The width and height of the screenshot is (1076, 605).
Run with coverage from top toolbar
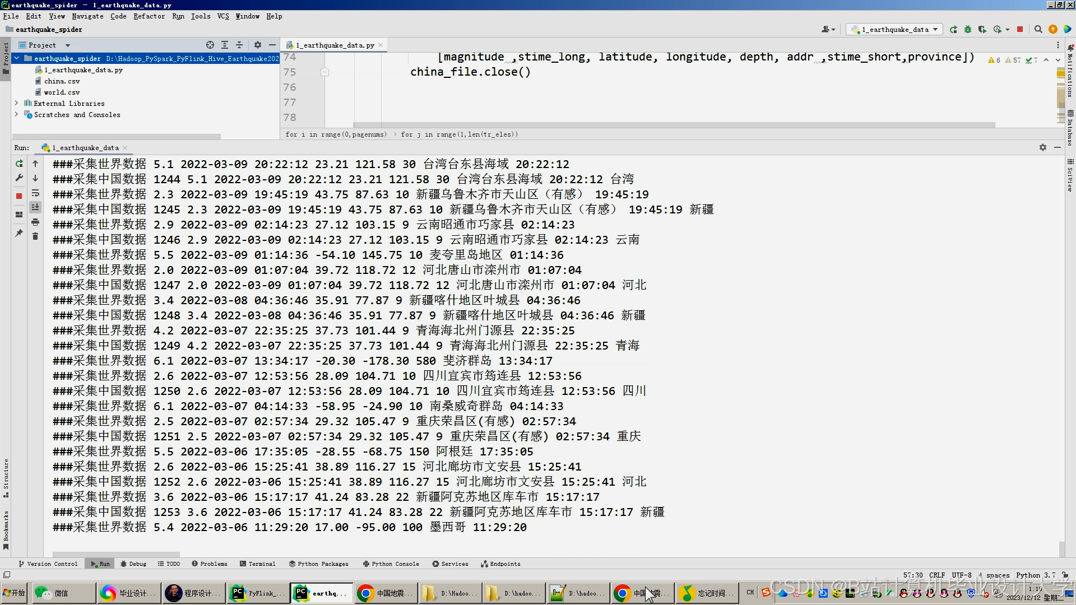click(982, 30)
